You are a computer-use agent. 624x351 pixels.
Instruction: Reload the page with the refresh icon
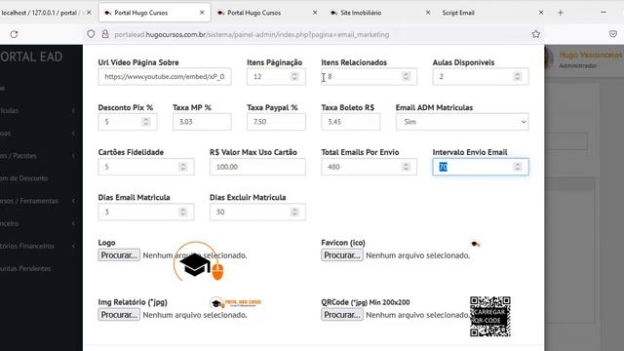click(x=14, y=34)
